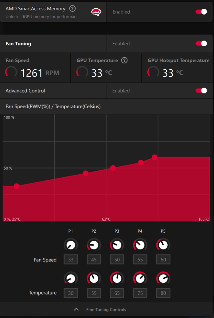Select the second fan curve point at 45%
The height and width of the screenshot is (318, 214).
pos(86,173)
